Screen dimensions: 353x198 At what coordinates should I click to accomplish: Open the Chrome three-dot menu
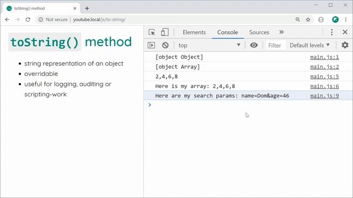346,20
